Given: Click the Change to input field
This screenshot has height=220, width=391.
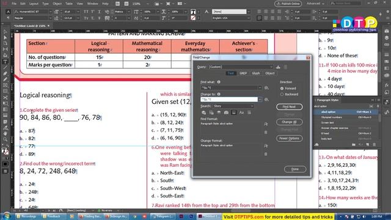Looking at the screenshot, I should (x=229, y=100).
